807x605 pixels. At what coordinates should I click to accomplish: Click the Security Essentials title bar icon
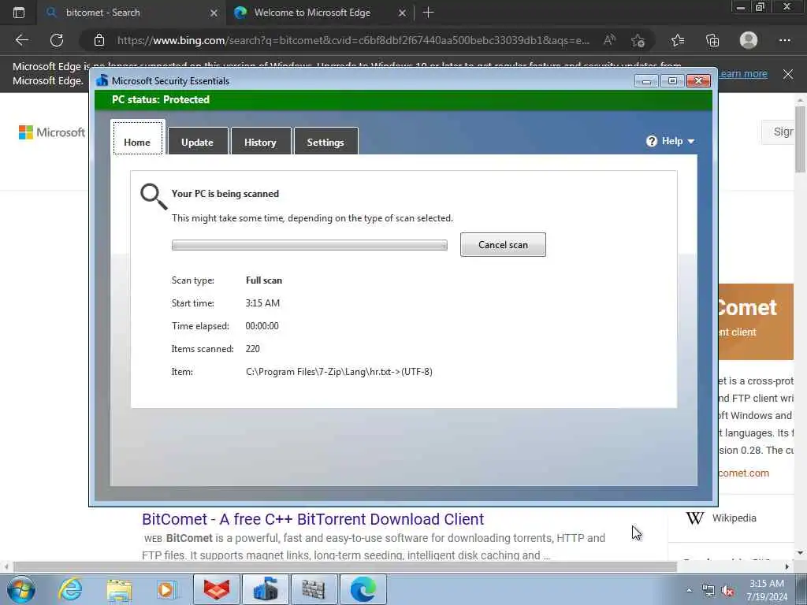[x=102, y=81]
